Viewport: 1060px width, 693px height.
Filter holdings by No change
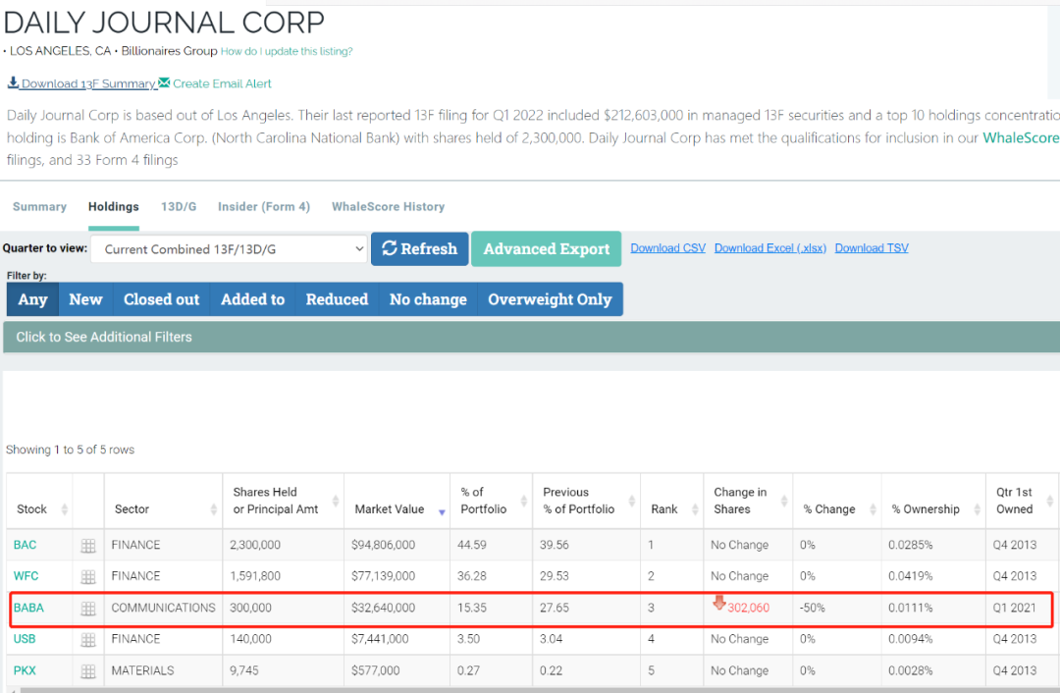(x=428, y=299)
